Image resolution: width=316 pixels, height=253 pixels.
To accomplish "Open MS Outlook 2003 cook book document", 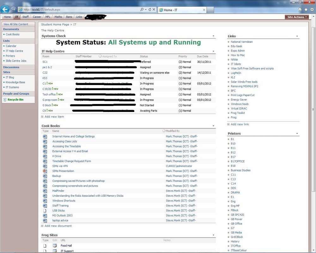I will coord(62,215).
